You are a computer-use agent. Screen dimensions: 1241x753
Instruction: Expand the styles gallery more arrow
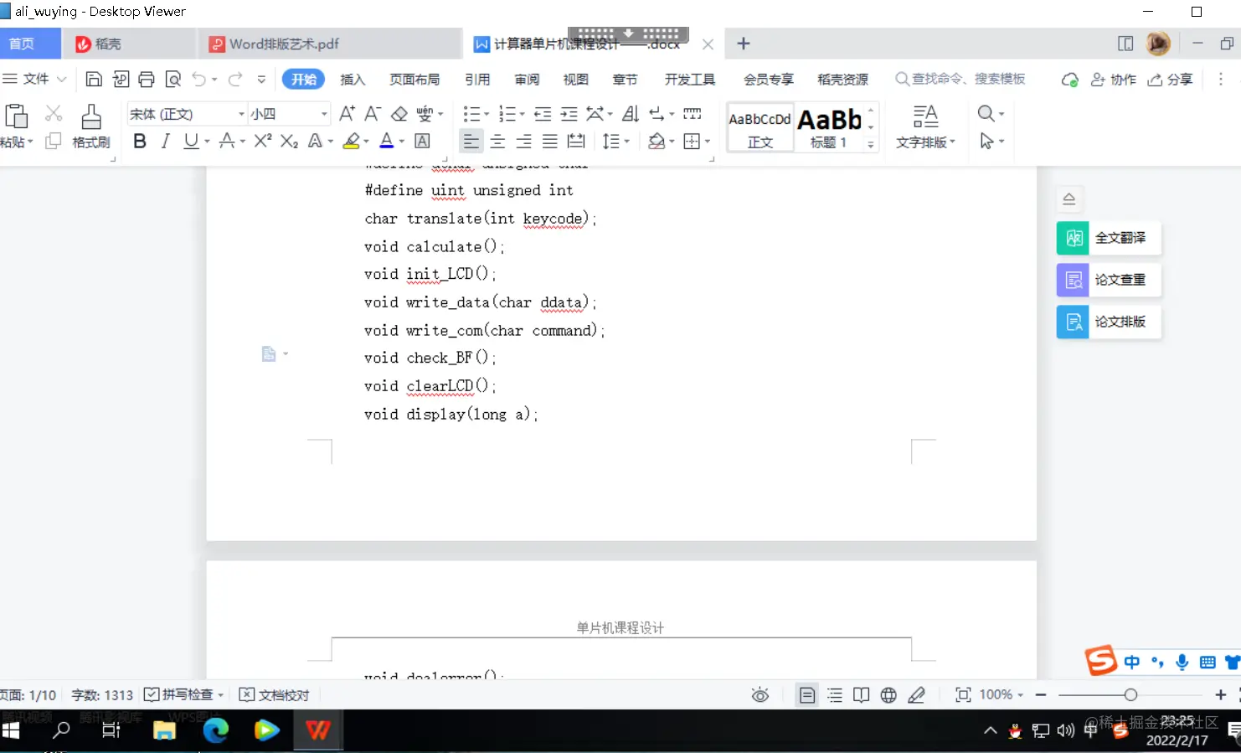click(x=871, y=145)
